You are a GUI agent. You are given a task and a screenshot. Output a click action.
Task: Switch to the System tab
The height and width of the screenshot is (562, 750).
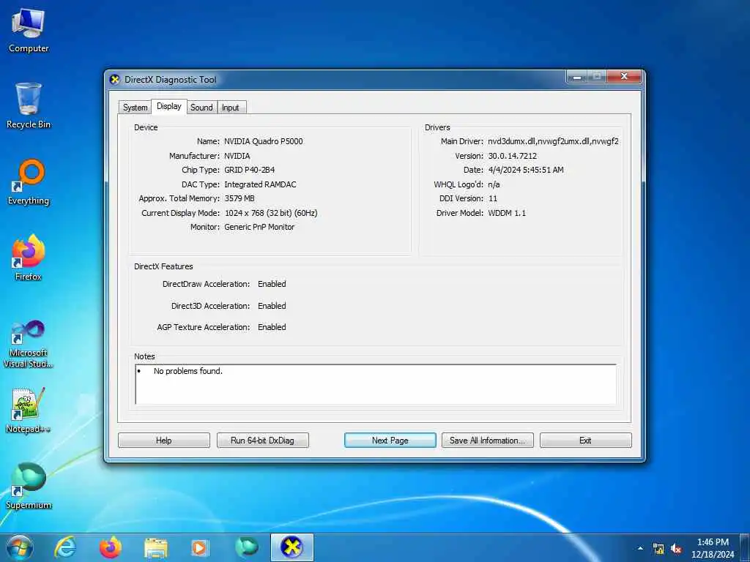pos(135,108)
